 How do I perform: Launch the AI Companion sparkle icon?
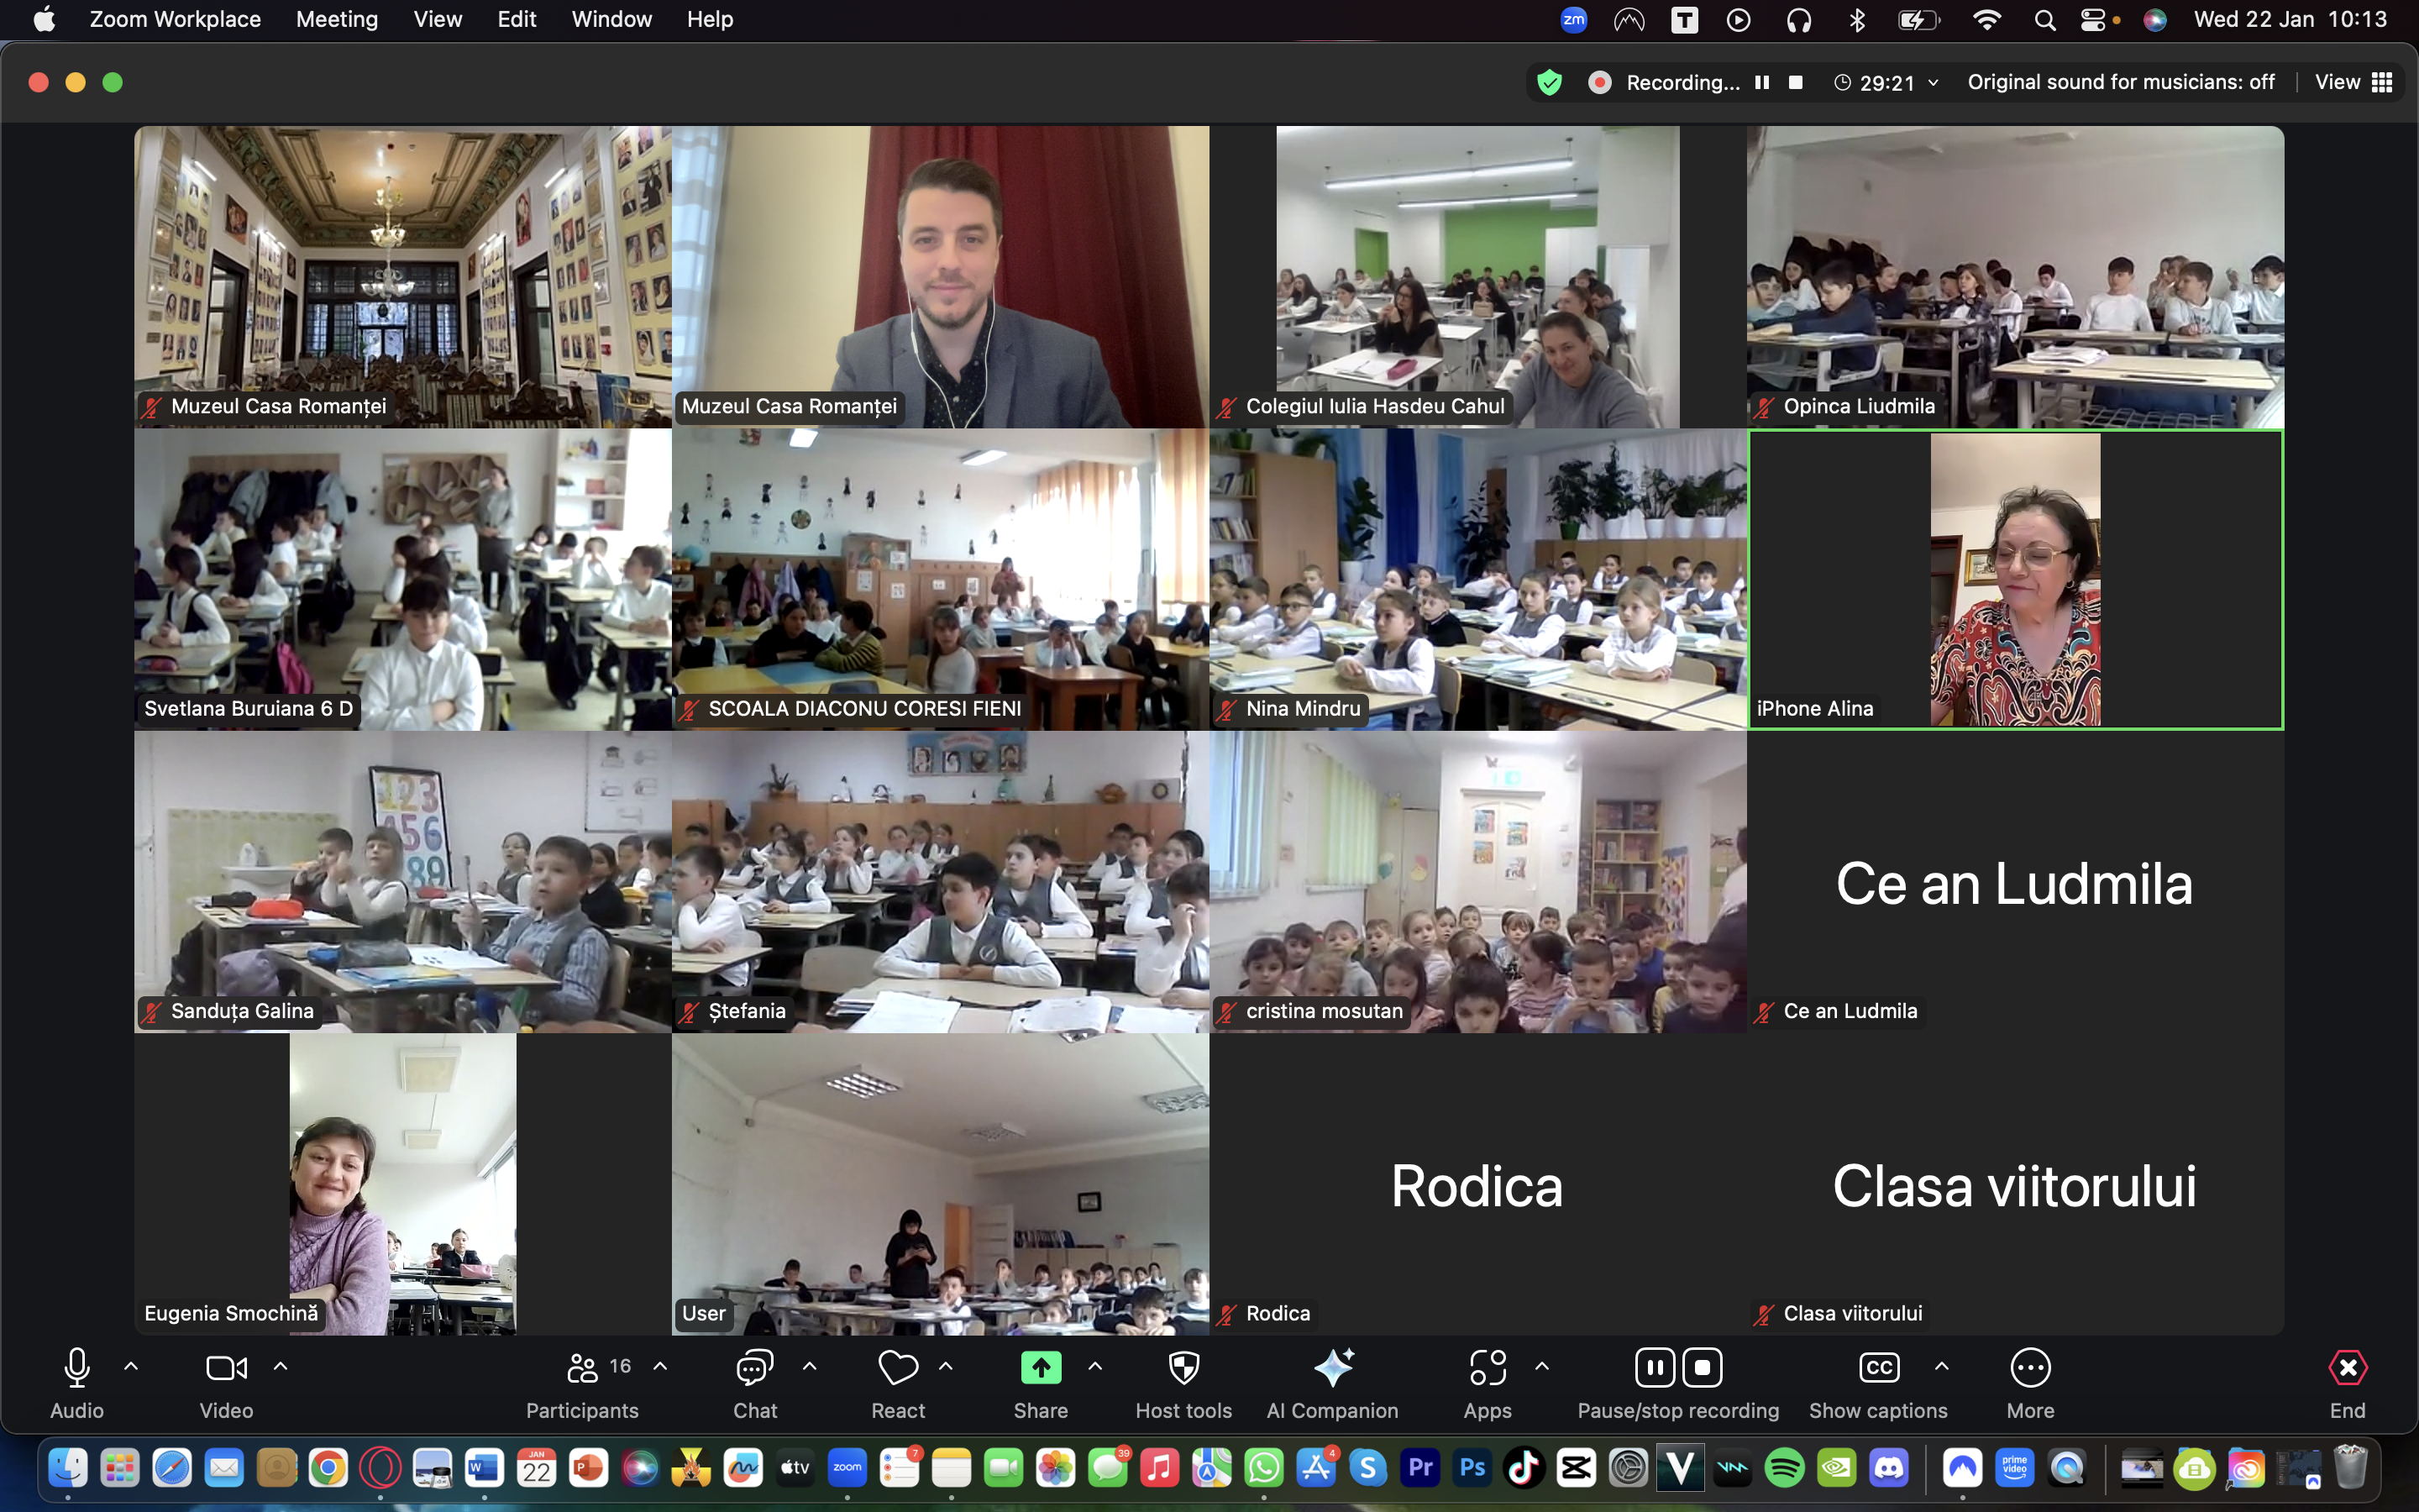(1332, 1368)
